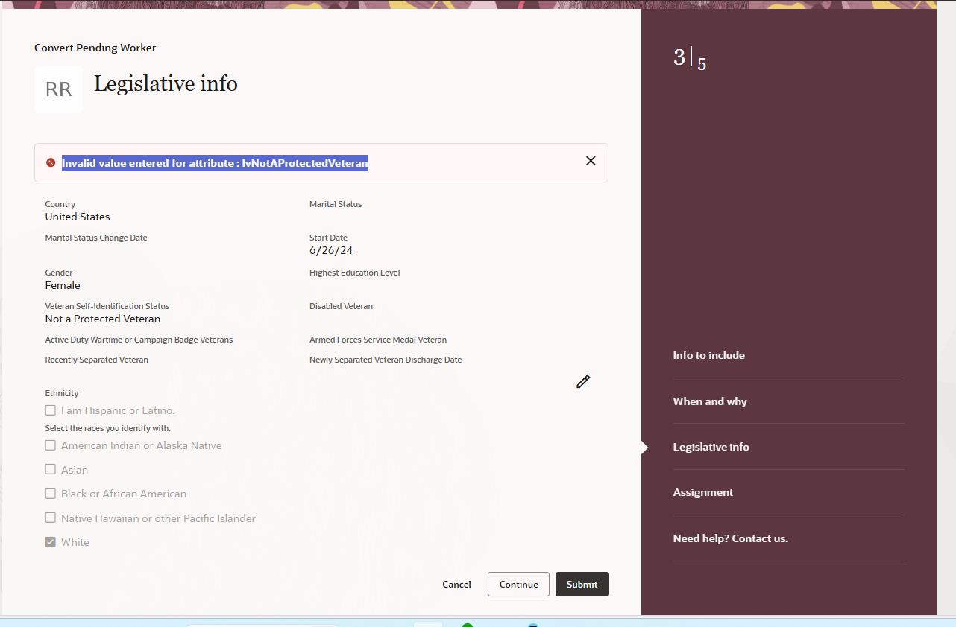This screenshot has height=627, width=956.
Task: Check the Asian race checkbox
Action: 50,469
